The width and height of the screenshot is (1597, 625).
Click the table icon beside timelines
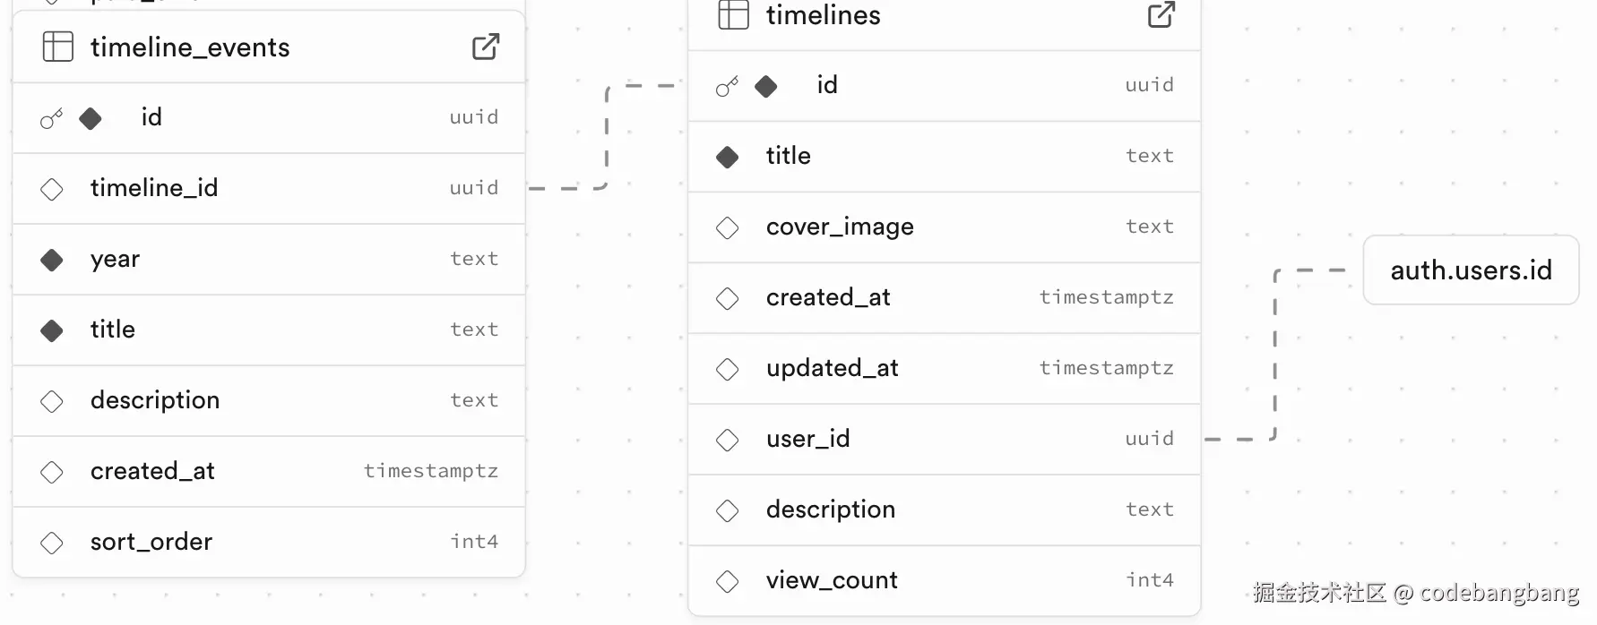(734, 14)
